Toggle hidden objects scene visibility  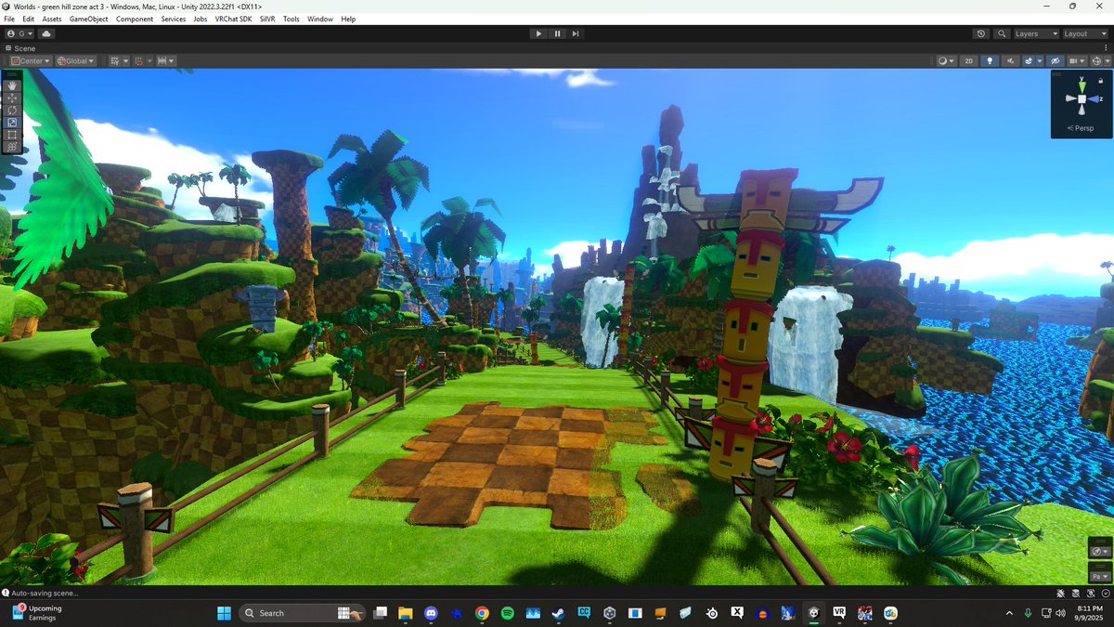(1055, 60)
